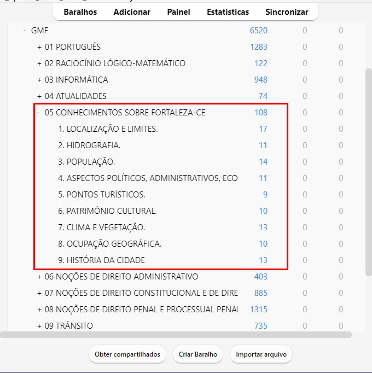The image size is (372, 373).
Task: Open the Baralhos tab
Action: (x=80, y=12)
